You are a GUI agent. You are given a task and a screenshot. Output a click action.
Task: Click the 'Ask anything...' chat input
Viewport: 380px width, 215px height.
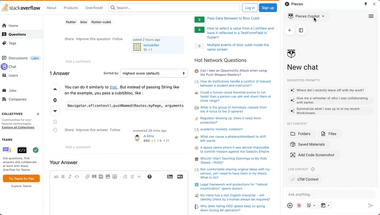click(331, 194)
